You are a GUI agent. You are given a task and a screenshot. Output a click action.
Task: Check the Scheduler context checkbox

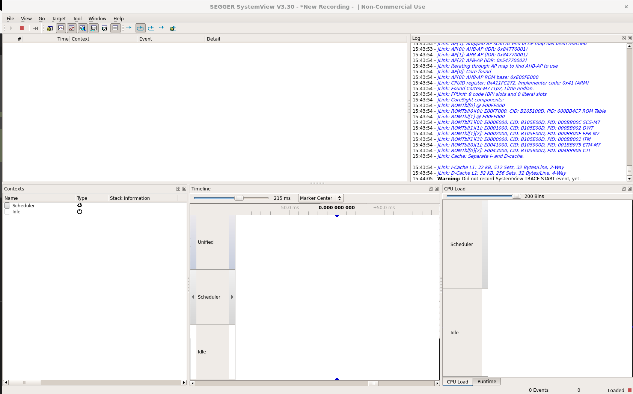tap(7, 205)
